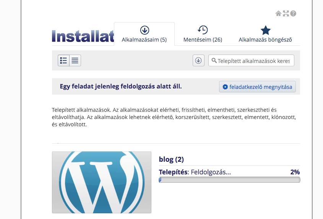Click the import arrow button beside search
The image size is (323, 219).
point(199,60)
